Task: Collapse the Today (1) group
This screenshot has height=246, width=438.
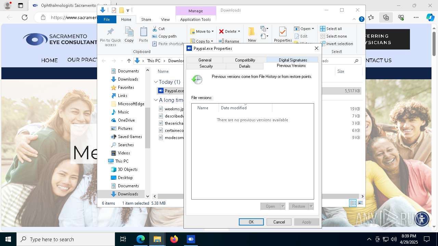Action: [x=156, y=82]
